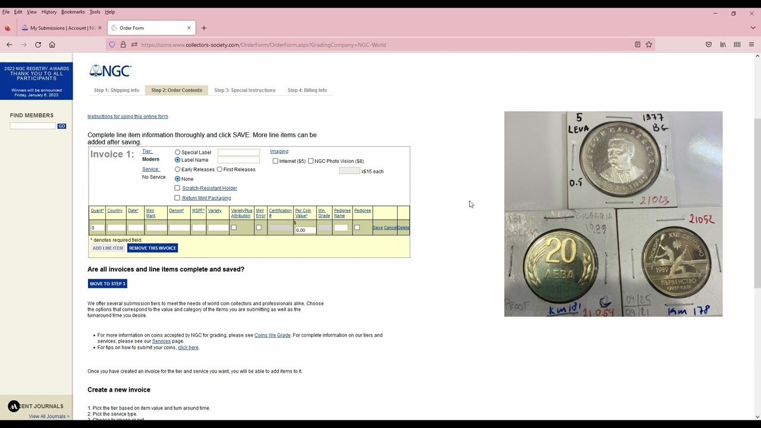The width and height of the screenshot is (761, 428).
Task: Open View All Journals link
Action: (49, 416)
